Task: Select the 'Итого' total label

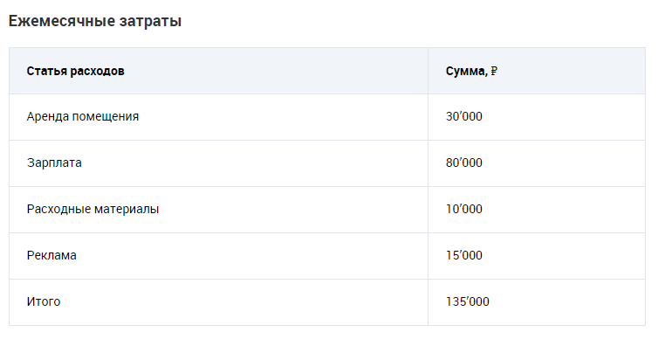Action: click(x=44, y=301)
